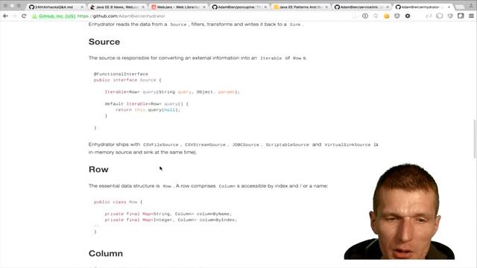477x268 pixels.
Task: Click the Row section heading
Action: (x=98, y=169)
